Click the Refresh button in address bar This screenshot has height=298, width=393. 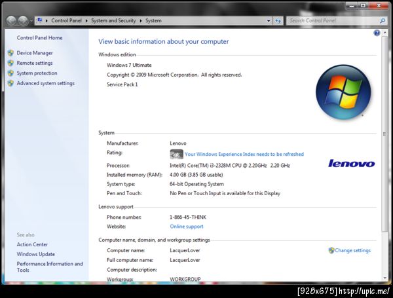(x=278, y=21)
